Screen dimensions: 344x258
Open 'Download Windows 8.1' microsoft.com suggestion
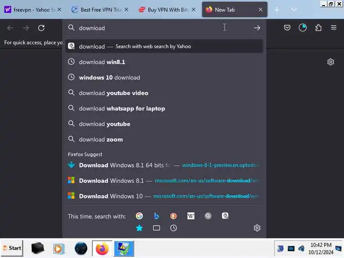164,181
